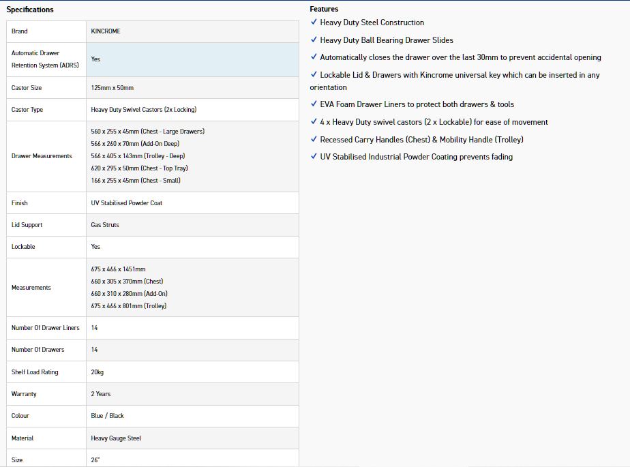Click the Gas Struts value
The image size is (630, 467).
pyautogui.click(x=105, y=225)
